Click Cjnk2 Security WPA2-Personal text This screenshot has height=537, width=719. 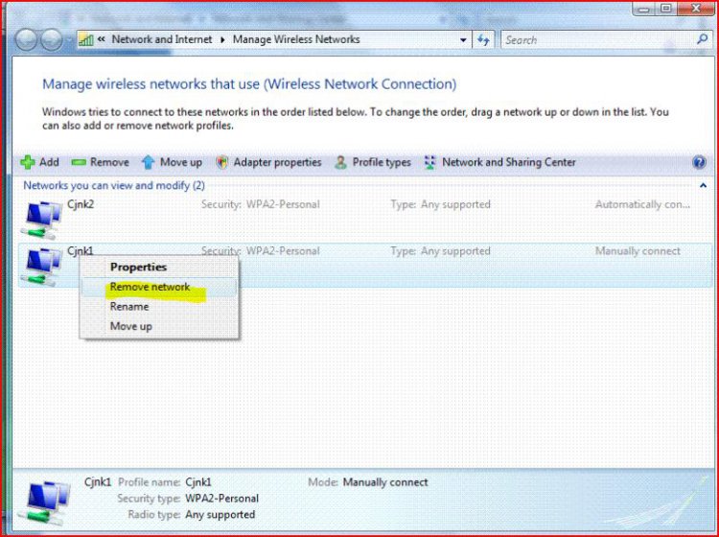click(x=261, y=204)
